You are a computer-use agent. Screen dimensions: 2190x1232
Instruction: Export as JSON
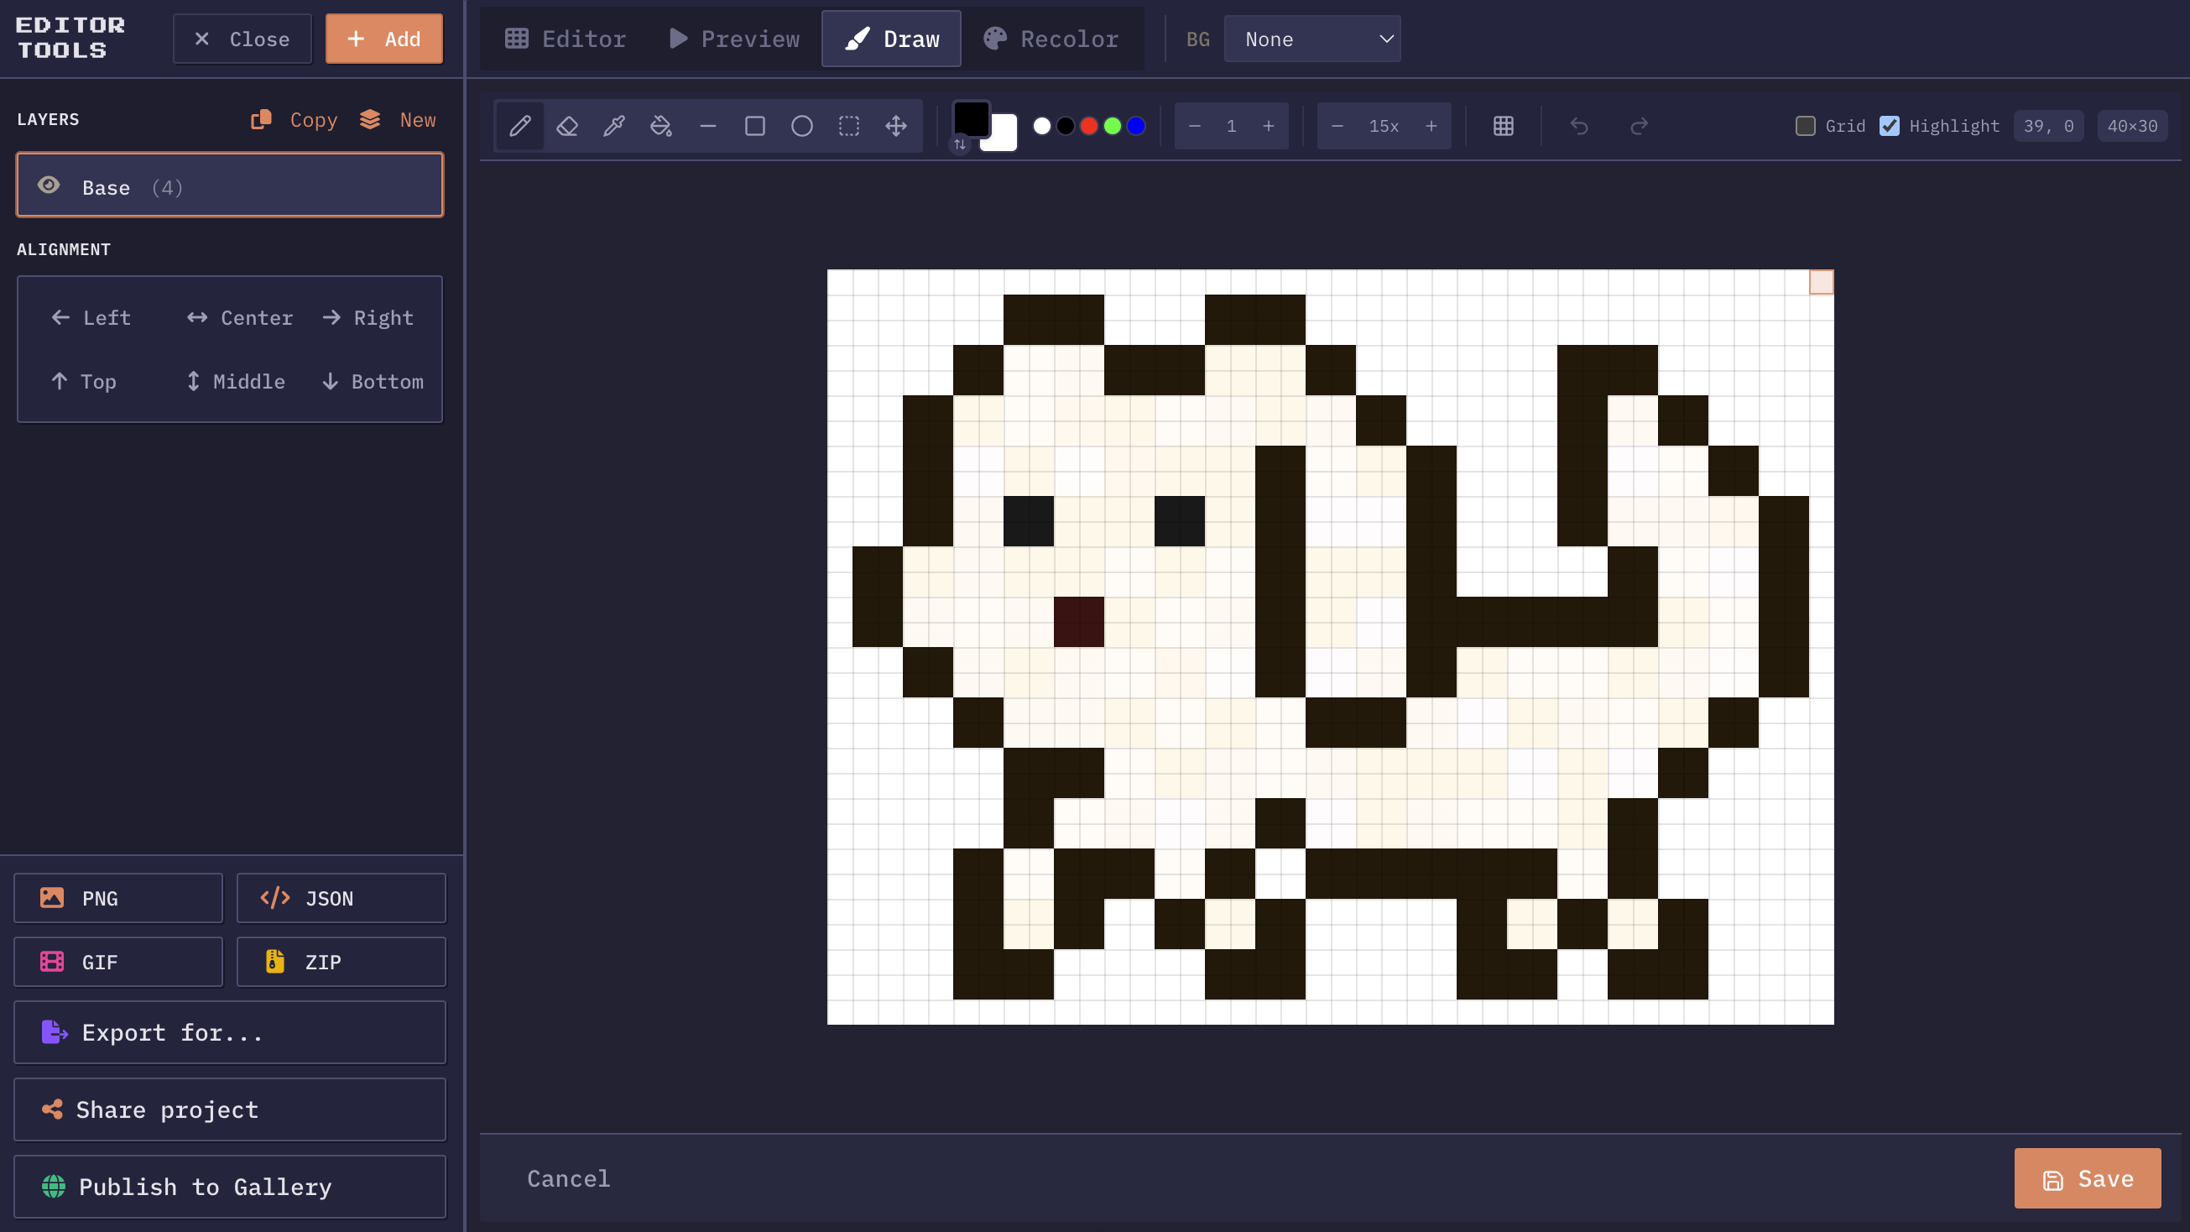point(341,898)
